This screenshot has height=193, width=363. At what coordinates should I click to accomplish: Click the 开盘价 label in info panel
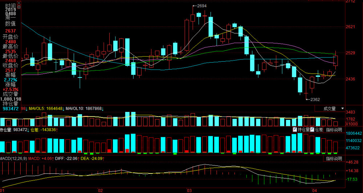point(11,37)
